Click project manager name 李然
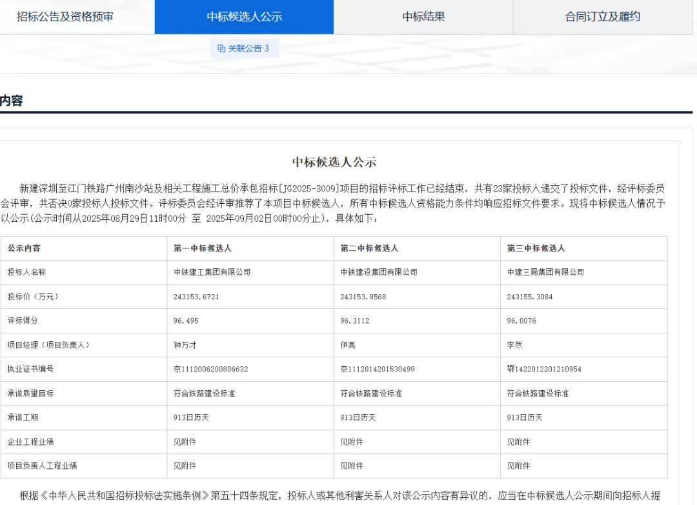The height and width of the screenshot is (505, 697). pyautogui.click(x=514, y=345)
